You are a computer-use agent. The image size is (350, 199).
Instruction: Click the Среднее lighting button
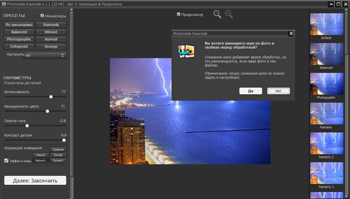pos(58,150)
